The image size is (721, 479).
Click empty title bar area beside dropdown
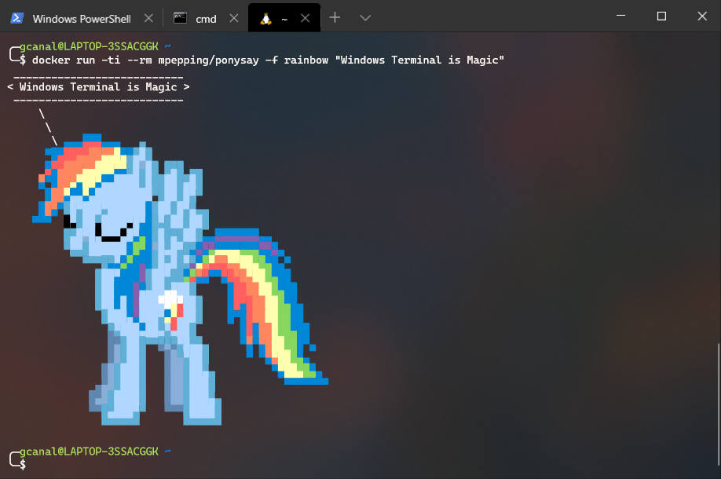click(x=487, y=17)
